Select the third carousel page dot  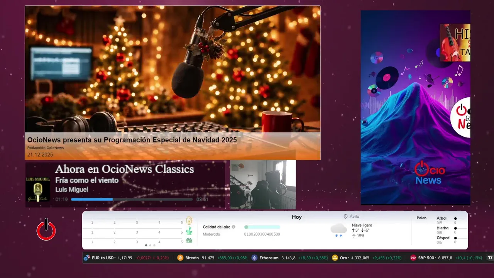[x=154, y=245]
